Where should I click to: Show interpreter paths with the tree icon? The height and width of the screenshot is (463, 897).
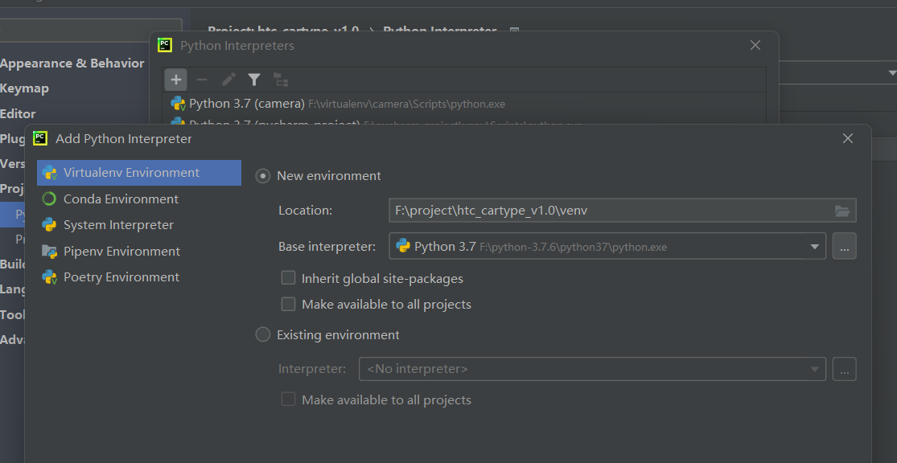[x=280, y=80]
